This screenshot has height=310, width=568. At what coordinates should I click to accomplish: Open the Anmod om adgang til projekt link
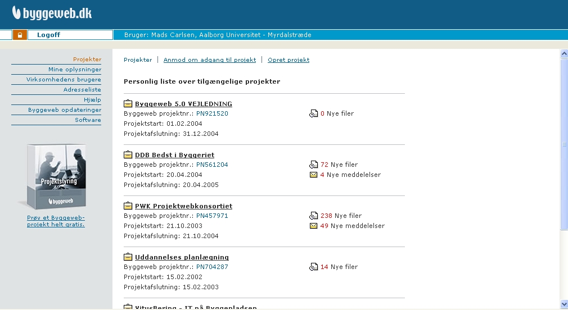[209, 60]
